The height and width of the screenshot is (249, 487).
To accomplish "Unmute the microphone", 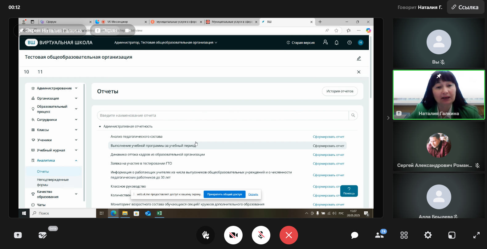I will click(x=261, y=235).
